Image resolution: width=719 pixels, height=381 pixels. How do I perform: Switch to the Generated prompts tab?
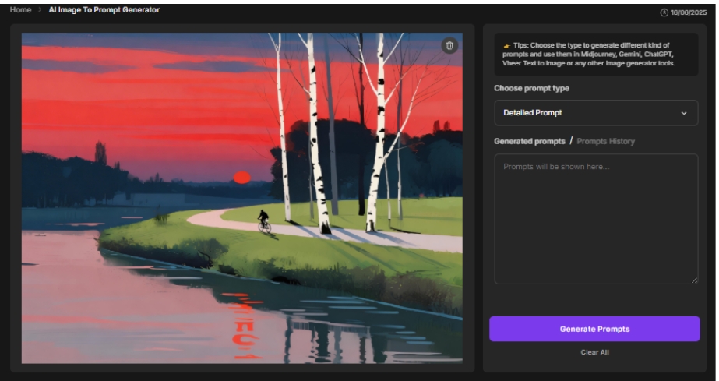pyautogui.click(x=529, y=141)
